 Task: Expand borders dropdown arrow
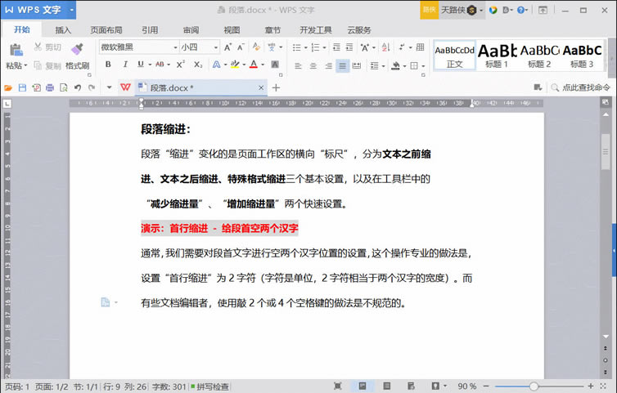pos(423,66)
